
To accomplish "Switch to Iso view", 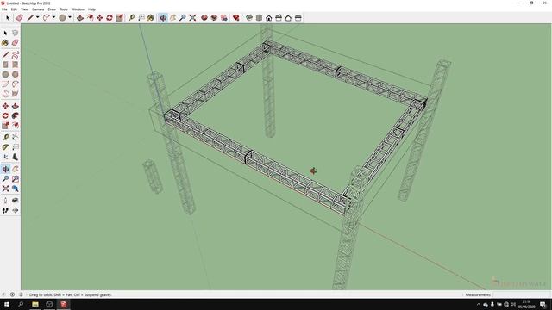I will coord(249,17).
